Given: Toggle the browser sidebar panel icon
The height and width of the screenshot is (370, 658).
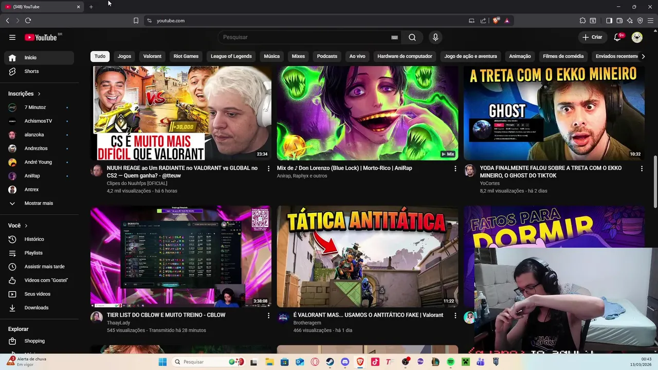Looking at the screenshot, I should [609, 21].
